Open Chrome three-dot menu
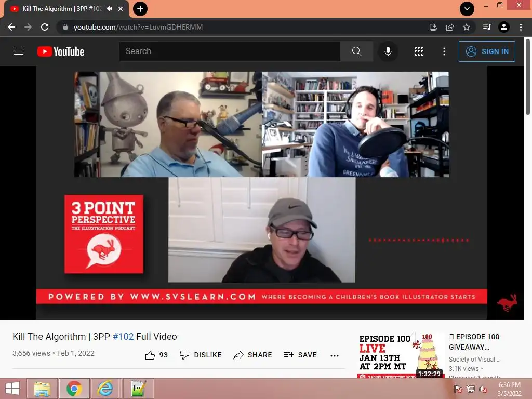 (521, 27)
